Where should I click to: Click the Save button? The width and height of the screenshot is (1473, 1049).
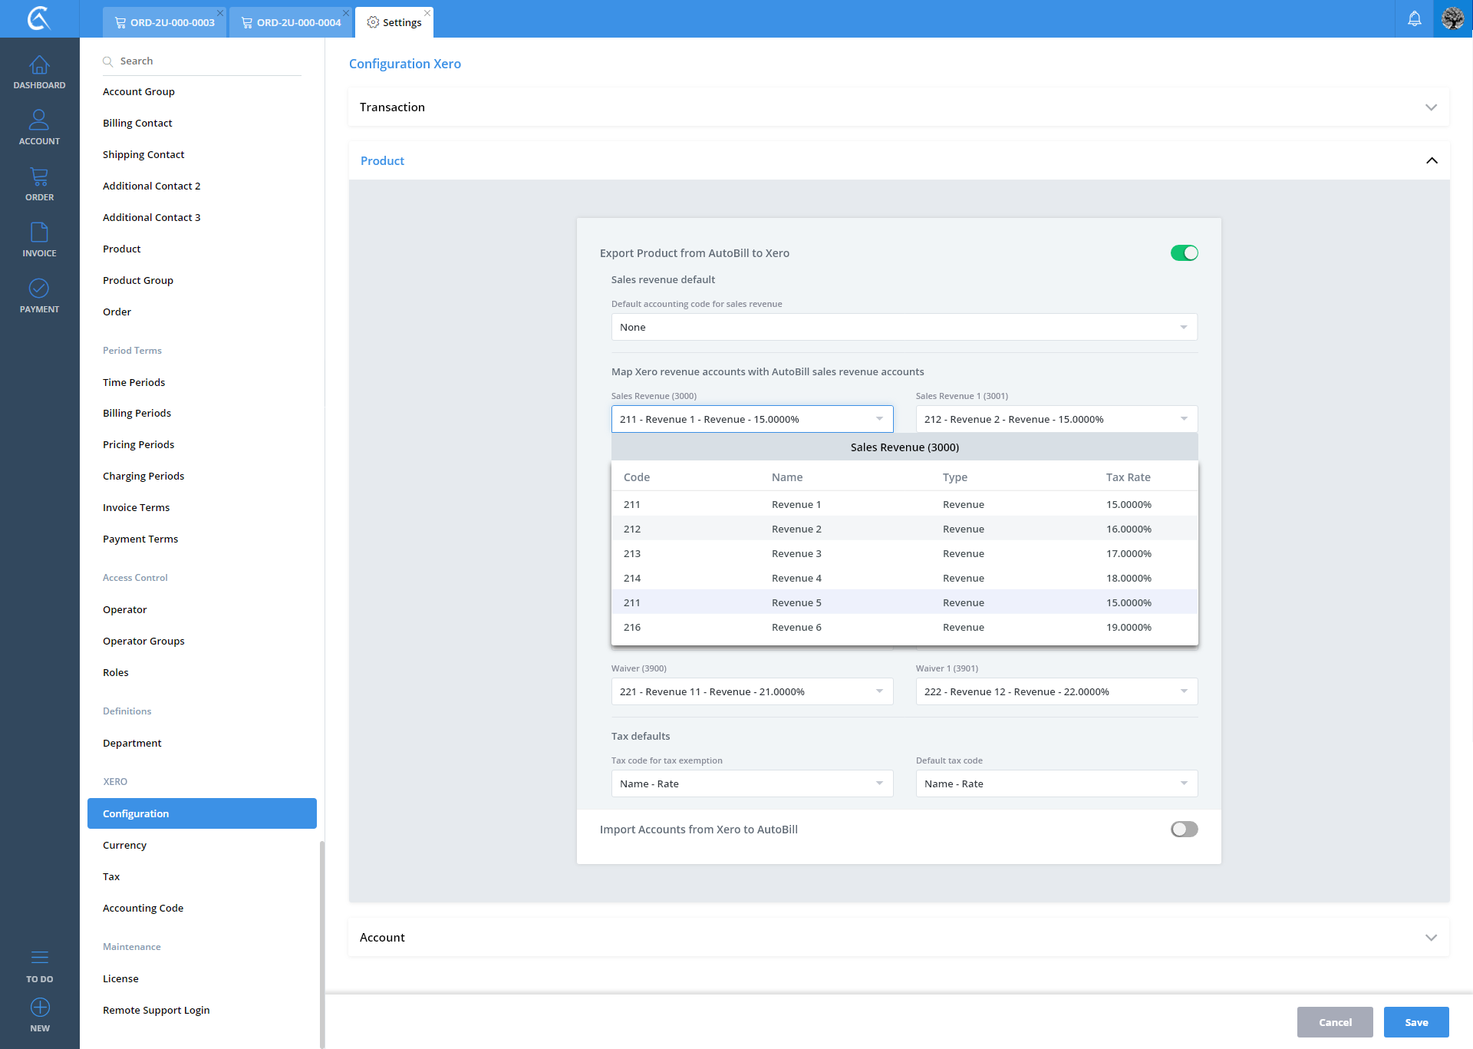click(x=1415, y=1022)
